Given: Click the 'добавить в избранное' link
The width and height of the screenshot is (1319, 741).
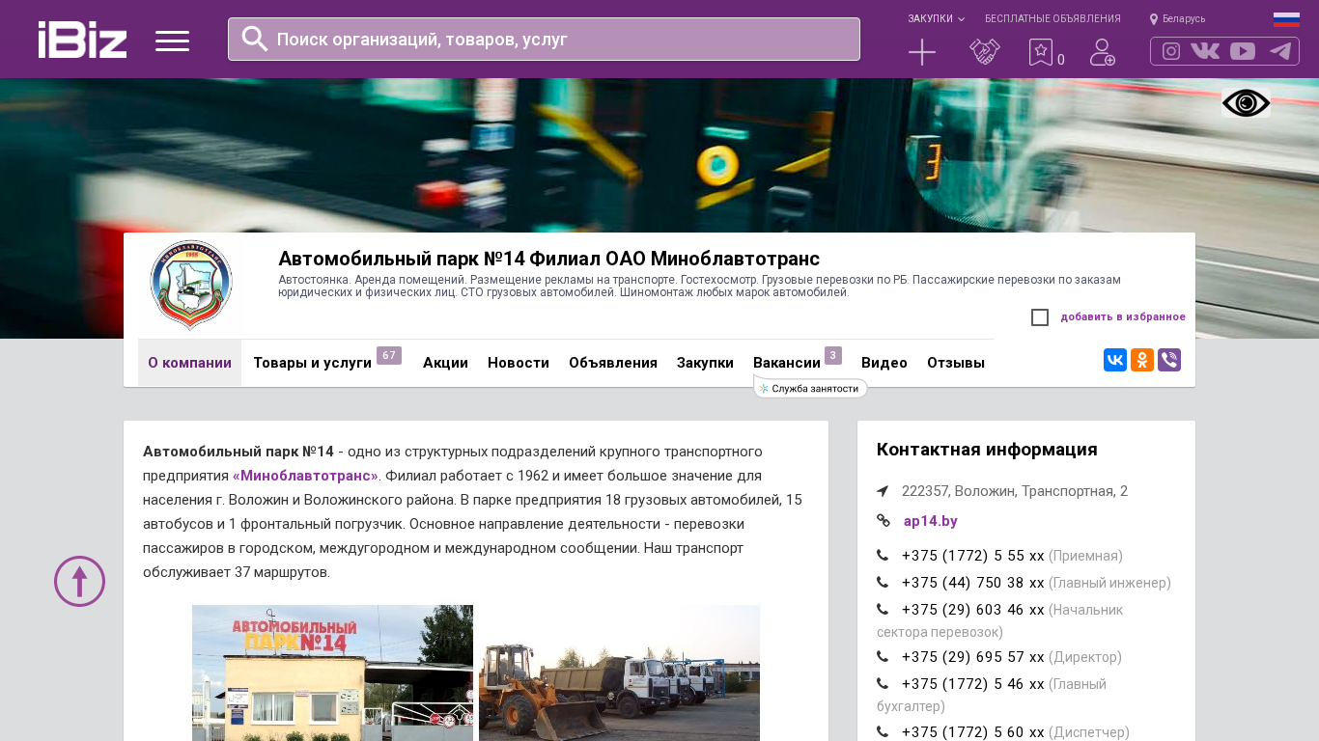Looking at the screenshot, I should tap(1123, 316).
